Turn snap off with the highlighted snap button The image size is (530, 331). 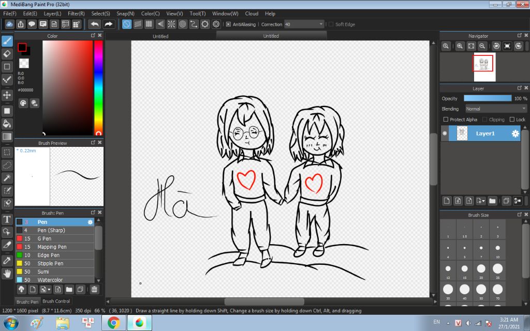(x=127, y=24)
